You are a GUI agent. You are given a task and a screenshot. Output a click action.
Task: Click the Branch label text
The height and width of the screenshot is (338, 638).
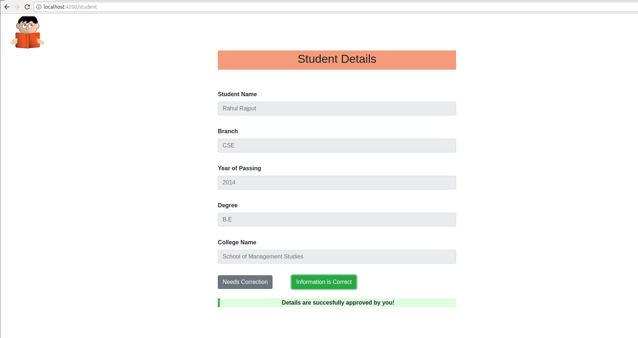click(228, 131)
